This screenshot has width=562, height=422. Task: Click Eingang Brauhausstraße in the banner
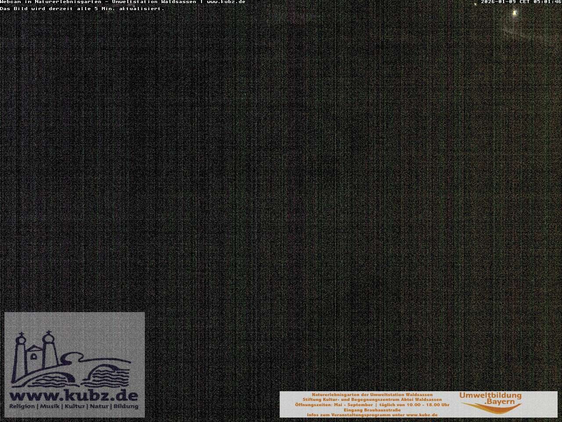click(x=372, y=410)
